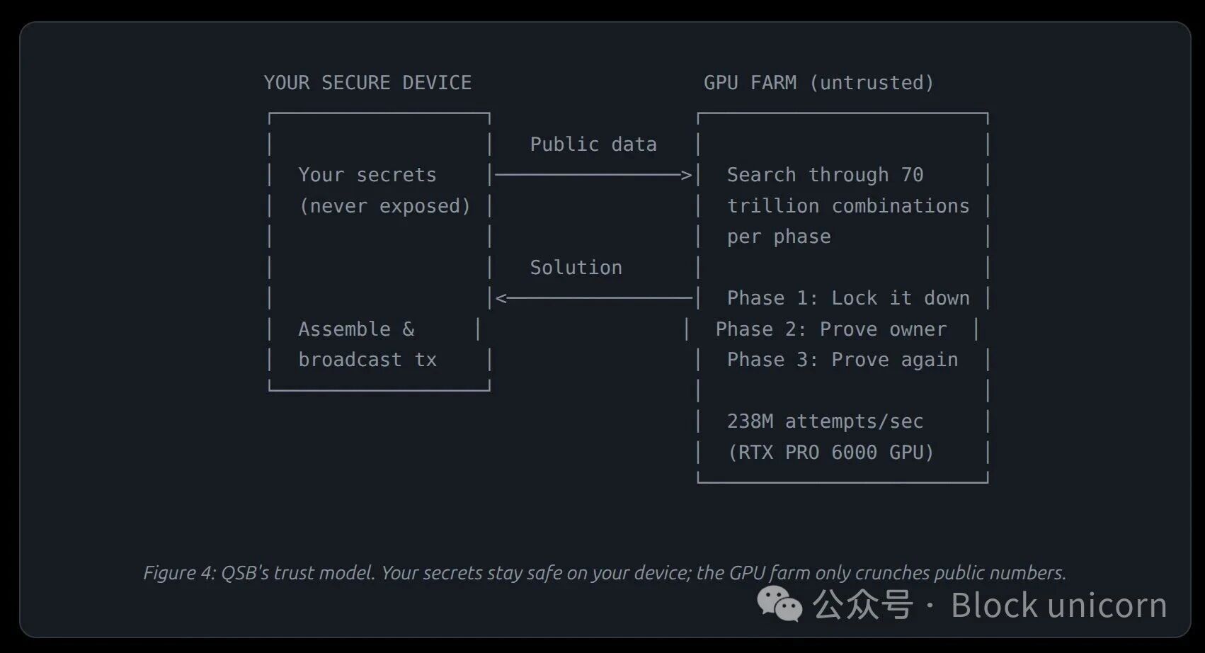Click the "238M attempts/sec" text
This screenshot has width=1205, height=653.
tap(825, 421)
